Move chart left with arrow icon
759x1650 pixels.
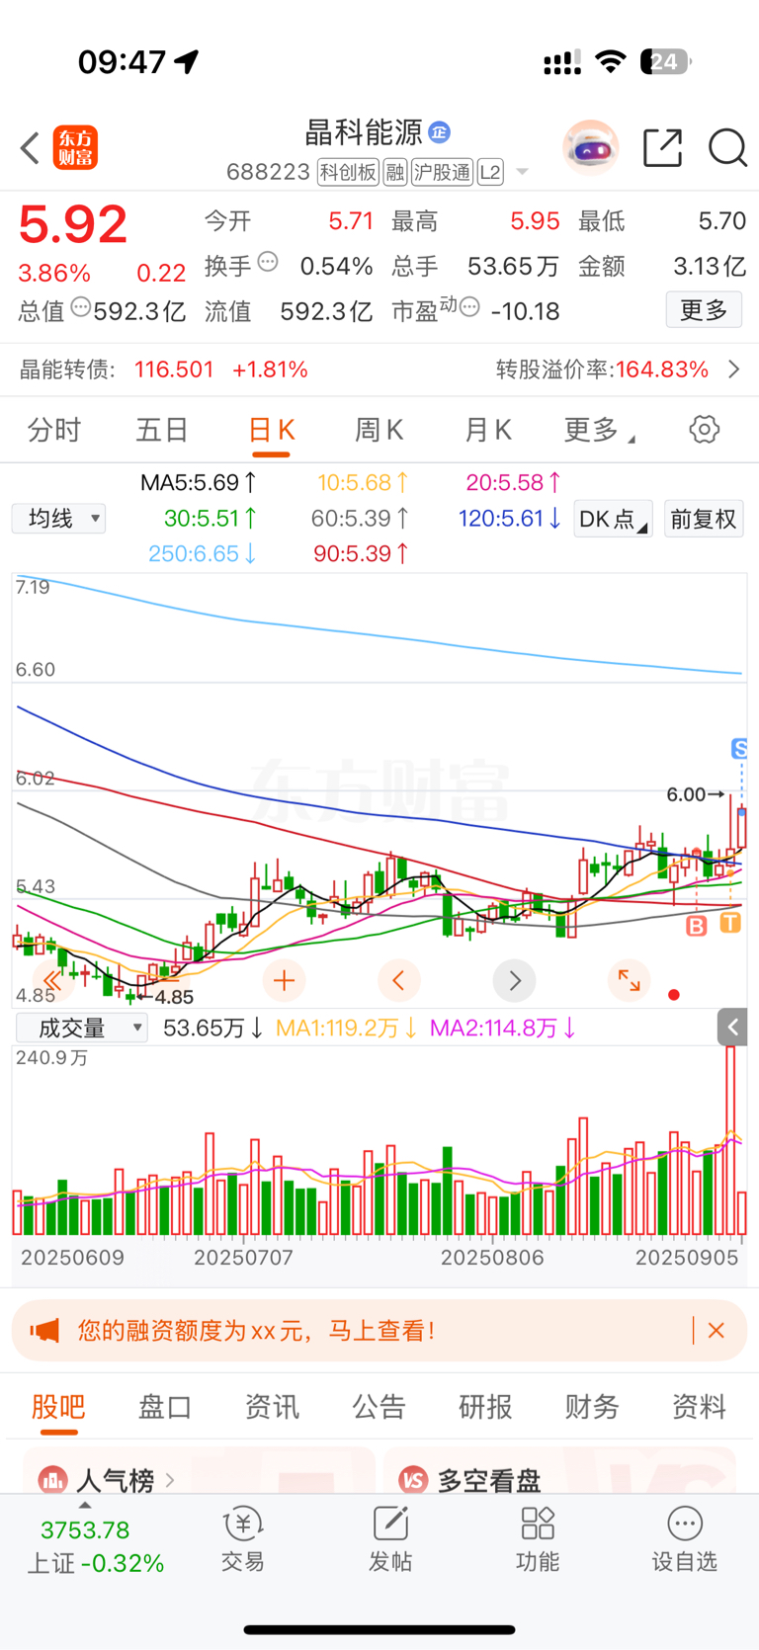click(399, 980)
